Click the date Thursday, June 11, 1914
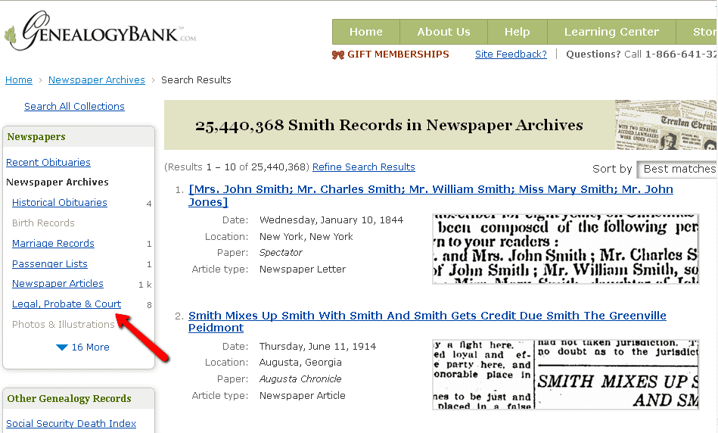718x433 pixels. point(317,347)
